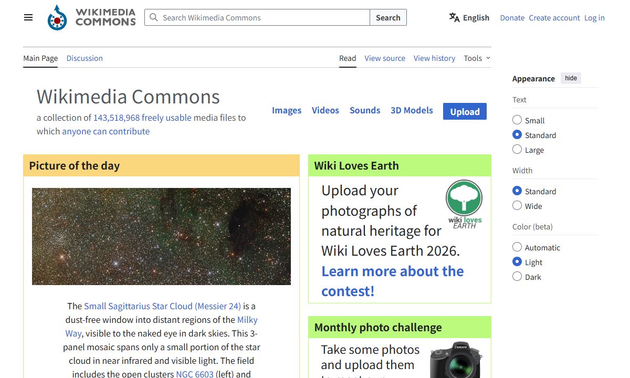Open the hamburger main menu icon
This screenshot has width=630, height=378.
click(28, 17)
